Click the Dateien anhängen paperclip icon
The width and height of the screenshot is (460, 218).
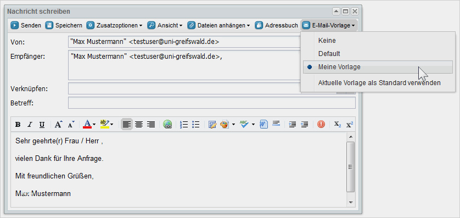(191, 25)
